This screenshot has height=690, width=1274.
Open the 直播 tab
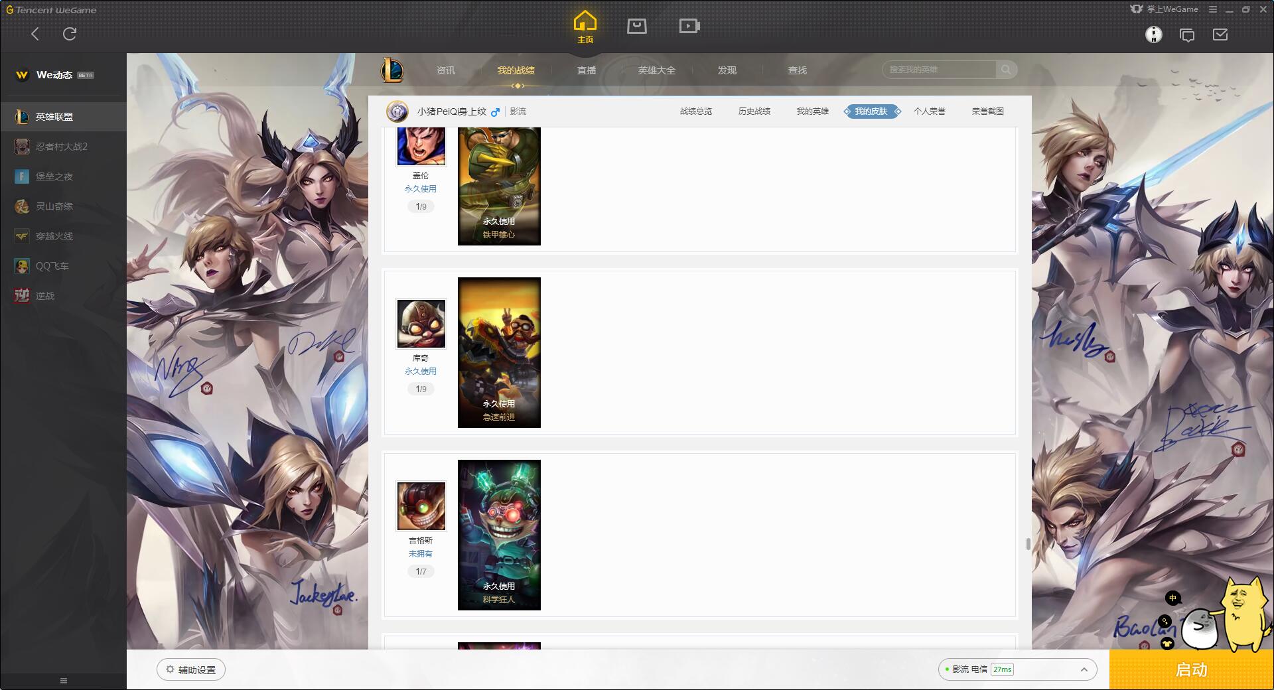[x=587, y=70]
